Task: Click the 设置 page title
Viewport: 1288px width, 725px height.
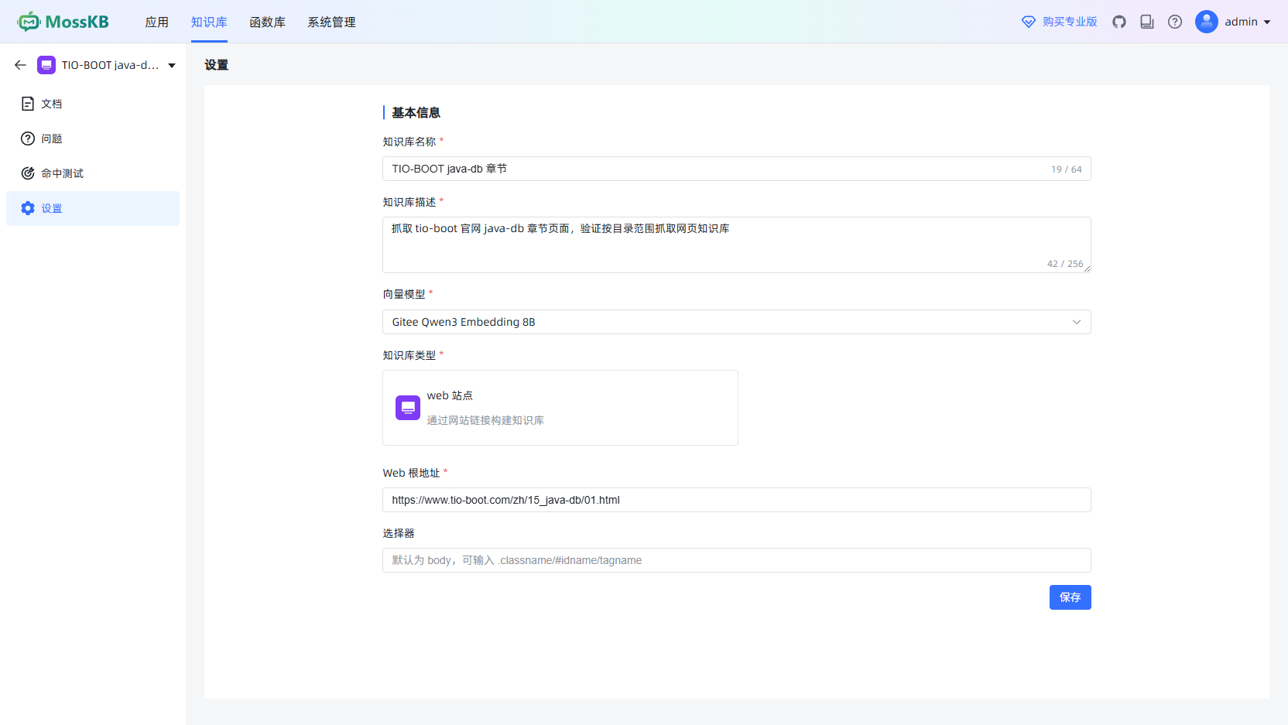Action: point(217,65)
